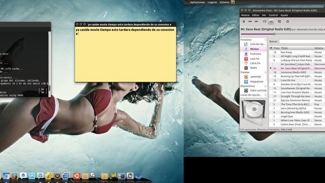This screenshot has width=325, height=183.
Task: Open Sistema in the top panel
Action: [224, 2]
